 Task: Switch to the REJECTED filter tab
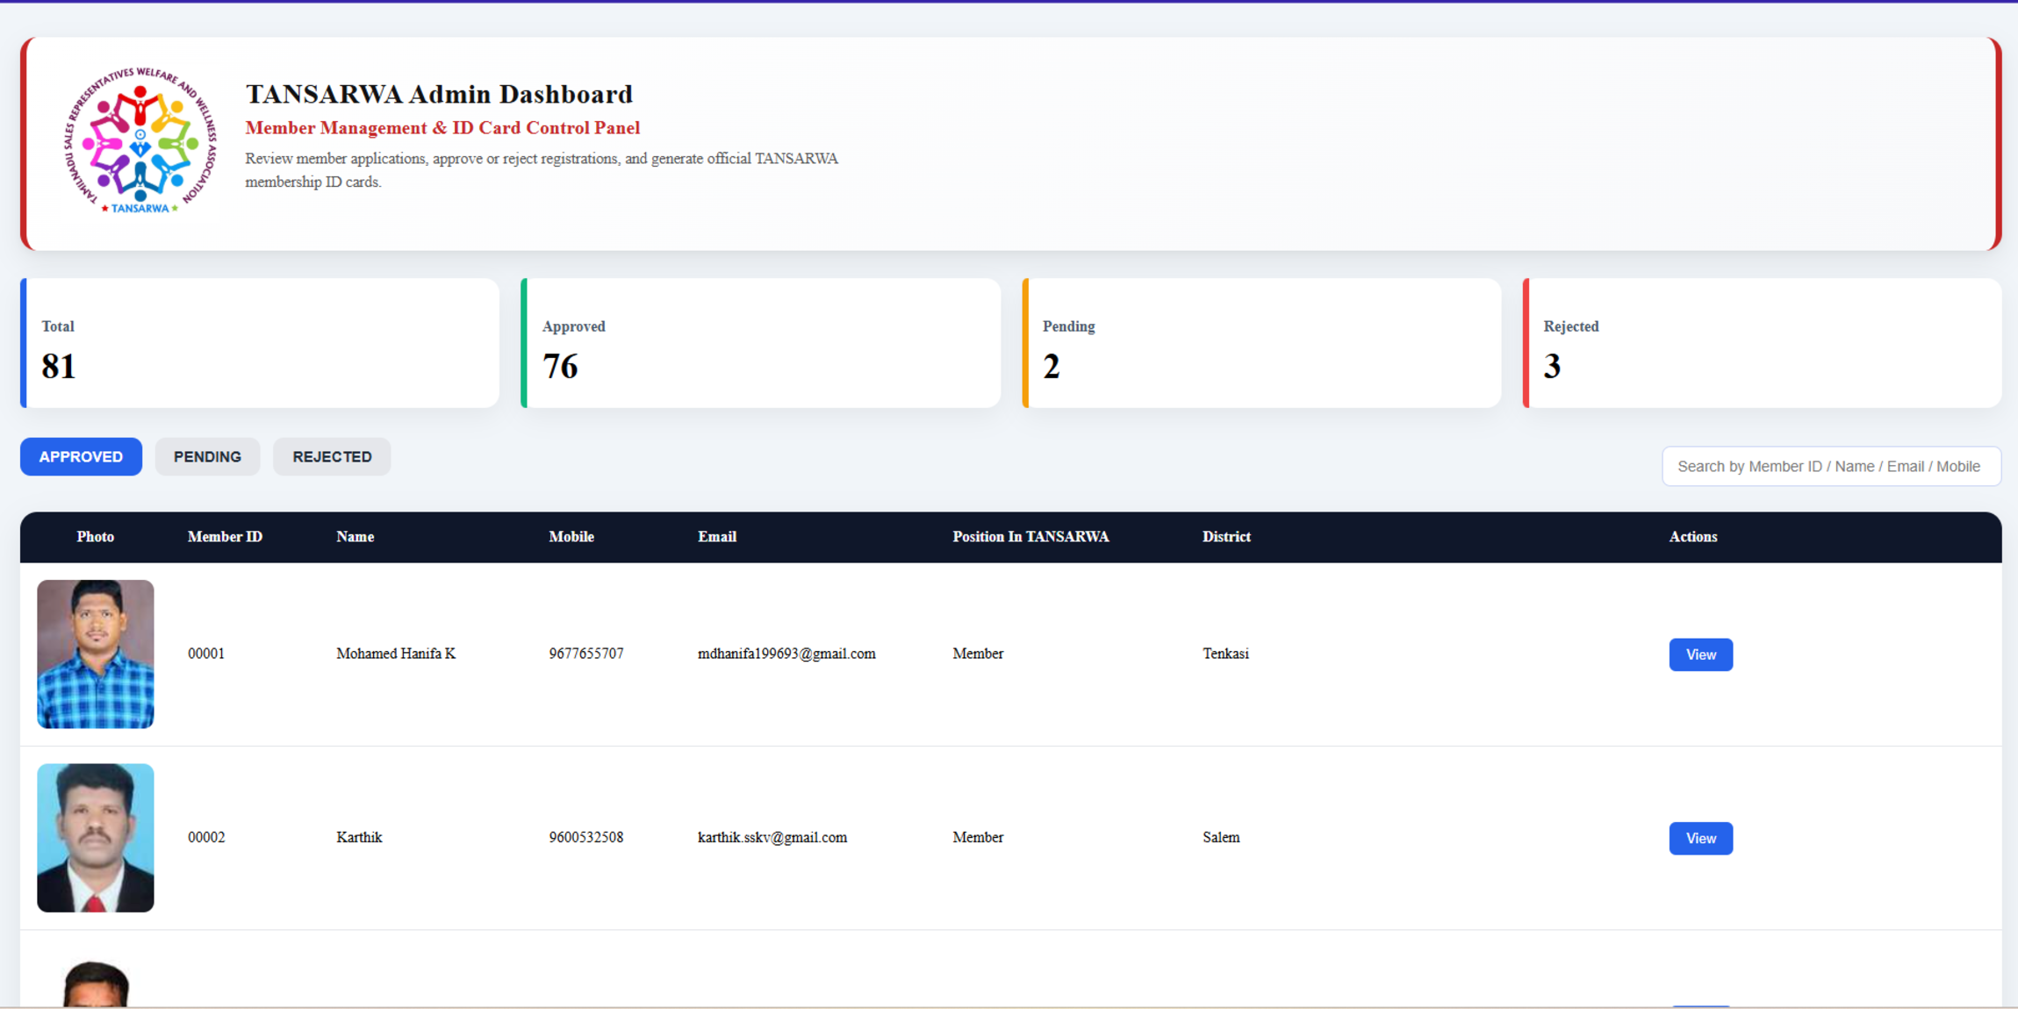pos(331,456)
